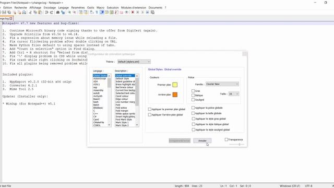This screenshot has width=334, height=188.
Task: Open the Thème dropdown
Action: coord(134,62)
